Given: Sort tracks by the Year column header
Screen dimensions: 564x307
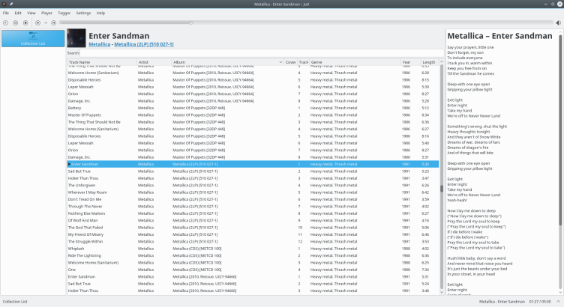Looking at the screenshot, I should tap(406, 61).
